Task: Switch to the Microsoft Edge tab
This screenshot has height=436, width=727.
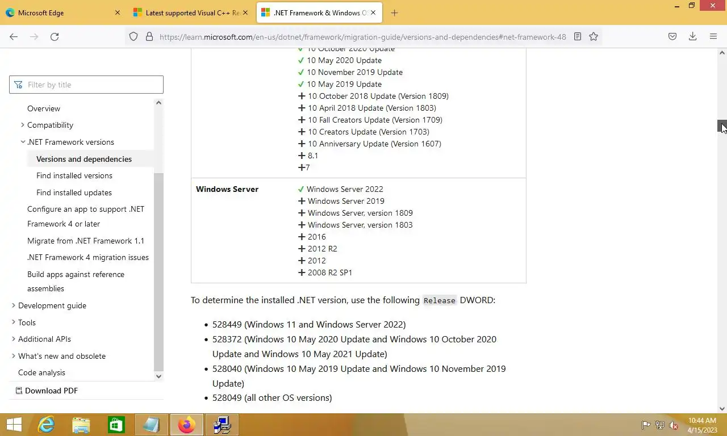Action: 62,12
